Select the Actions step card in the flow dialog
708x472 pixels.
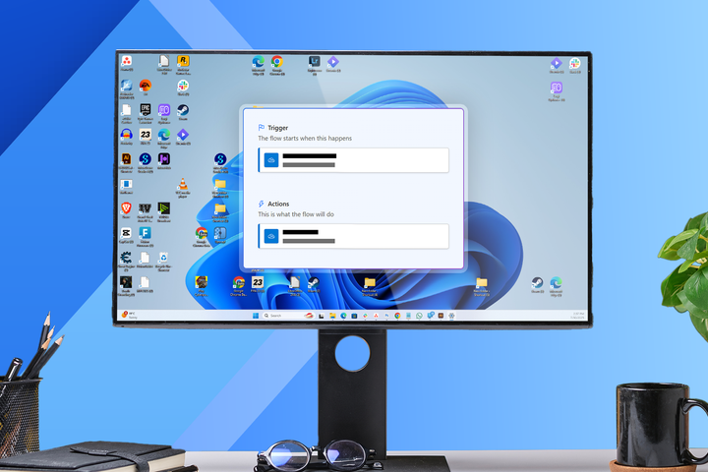point(354,236)
